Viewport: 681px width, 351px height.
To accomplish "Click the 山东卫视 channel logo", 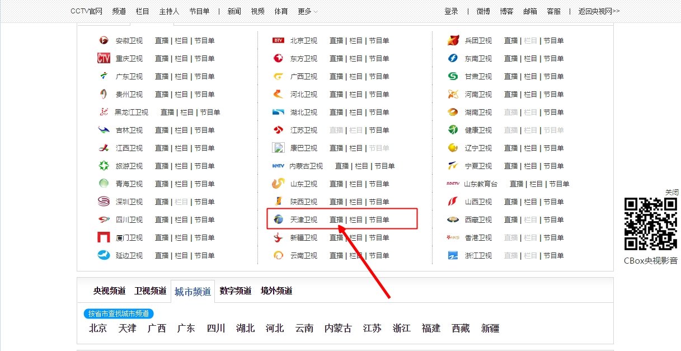I will pos(278,183).
